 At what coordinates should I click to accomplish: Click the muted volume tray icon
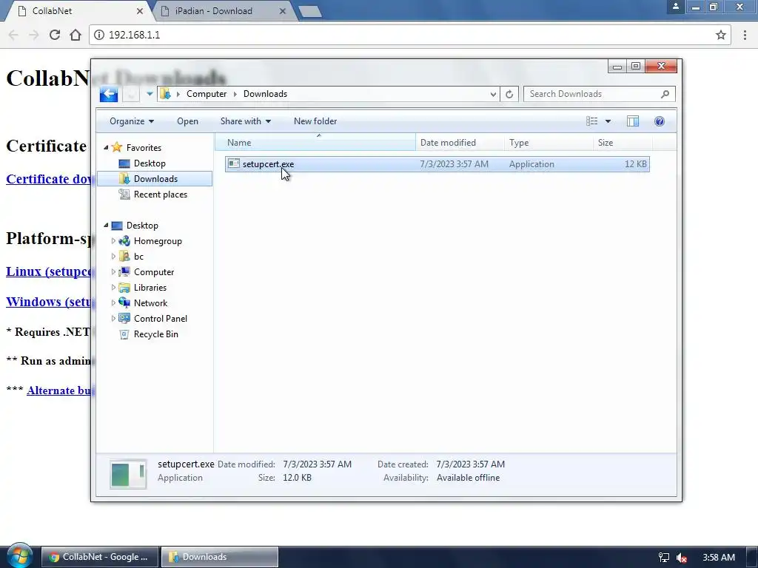pos(682,558)
